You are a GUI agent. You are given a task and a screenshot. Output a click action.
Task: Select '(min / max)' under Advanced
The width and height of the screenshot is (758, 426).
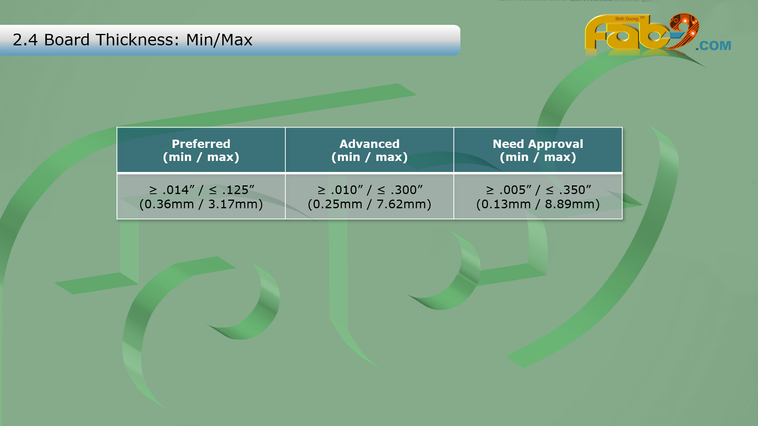click(x=370, y=157)
